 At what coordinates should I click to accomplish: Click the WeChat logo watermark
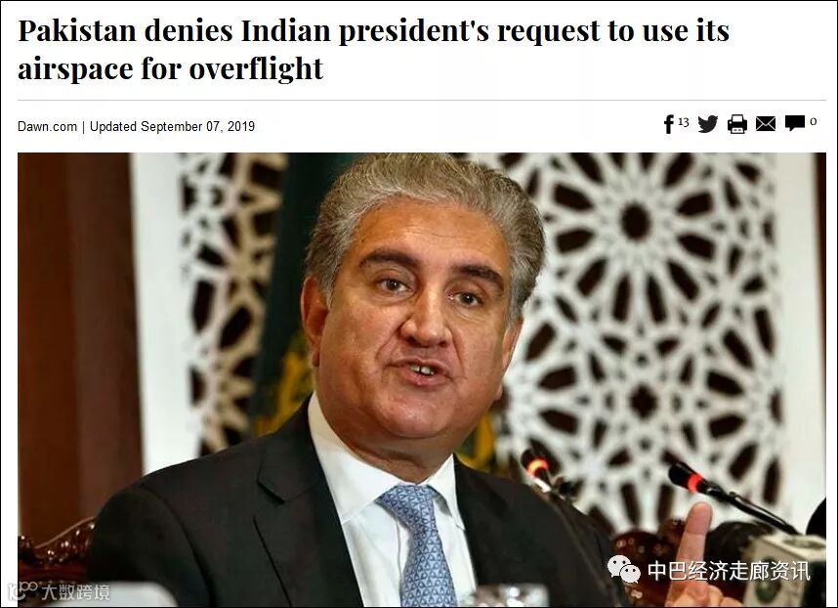(624, 570)
